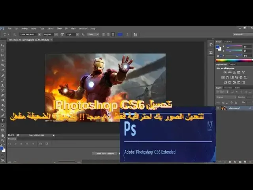
Task: Toggle the pixel layer filter in Layers panel
Action: pos(232,92)
